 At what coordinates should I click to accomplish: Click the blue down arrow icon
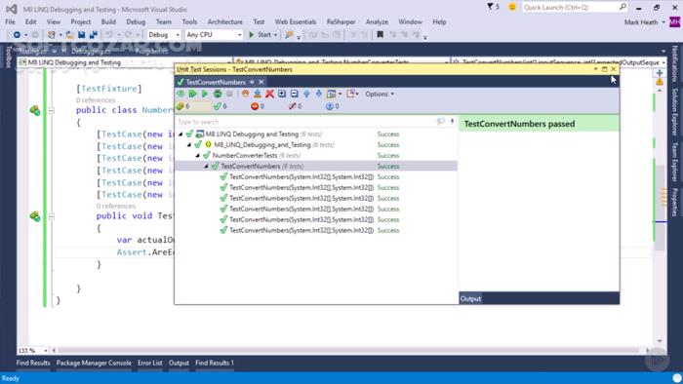click(x=319, y=94)
